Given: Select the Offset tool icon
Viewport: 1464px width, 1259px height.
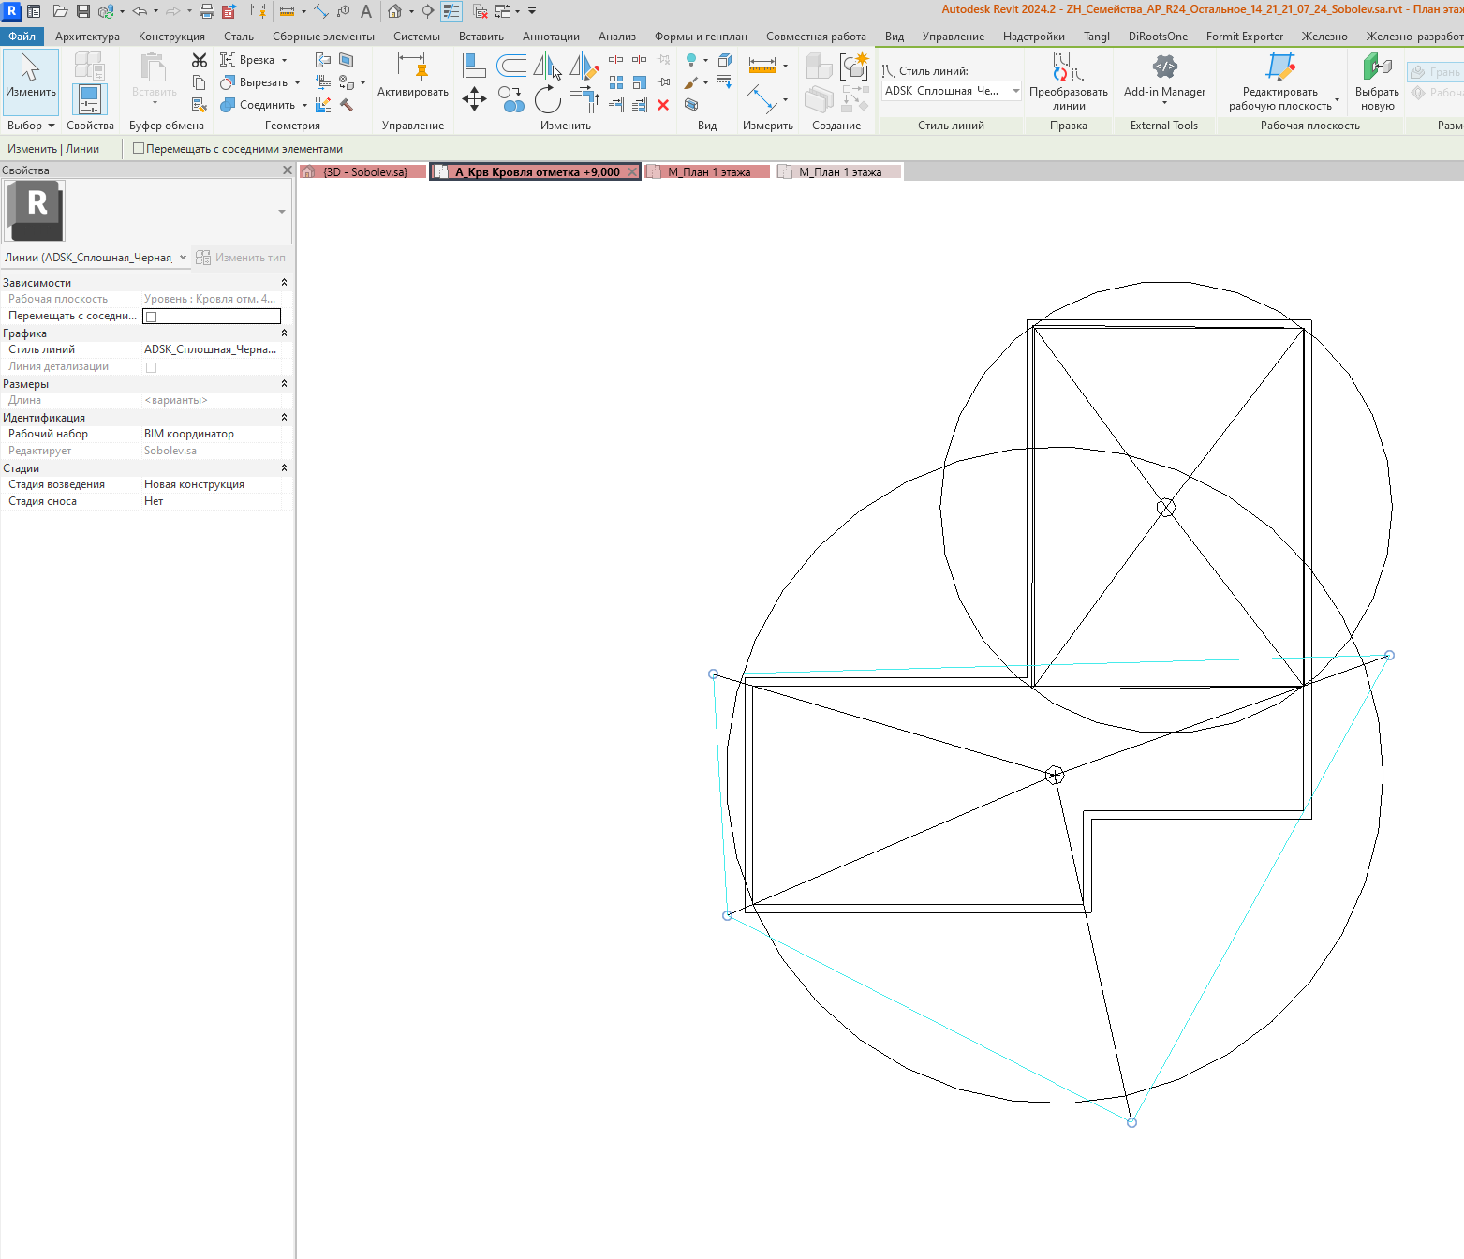Looking at the screenshot, I should [510, 66].
